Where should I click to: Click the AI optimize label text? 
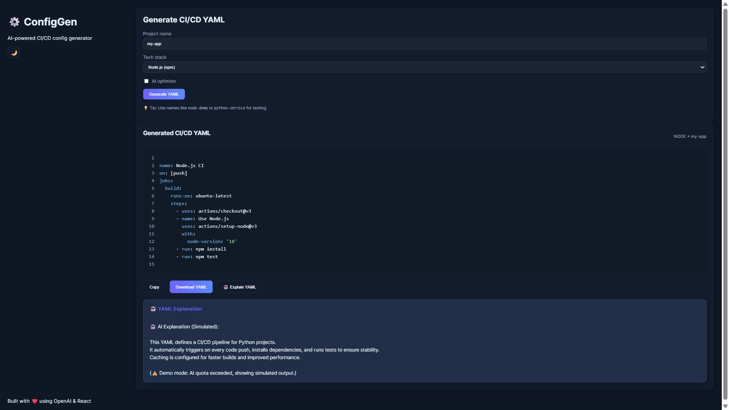[164, 81]
